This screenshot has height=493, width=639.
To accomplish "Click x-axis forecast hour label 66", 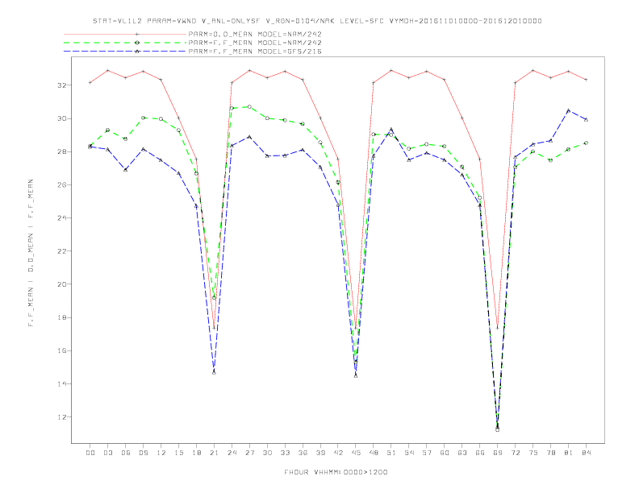I will [x=480, y=453].
